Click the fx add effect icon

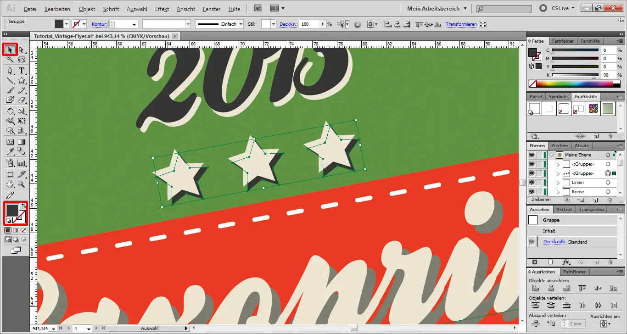(566, 262)
